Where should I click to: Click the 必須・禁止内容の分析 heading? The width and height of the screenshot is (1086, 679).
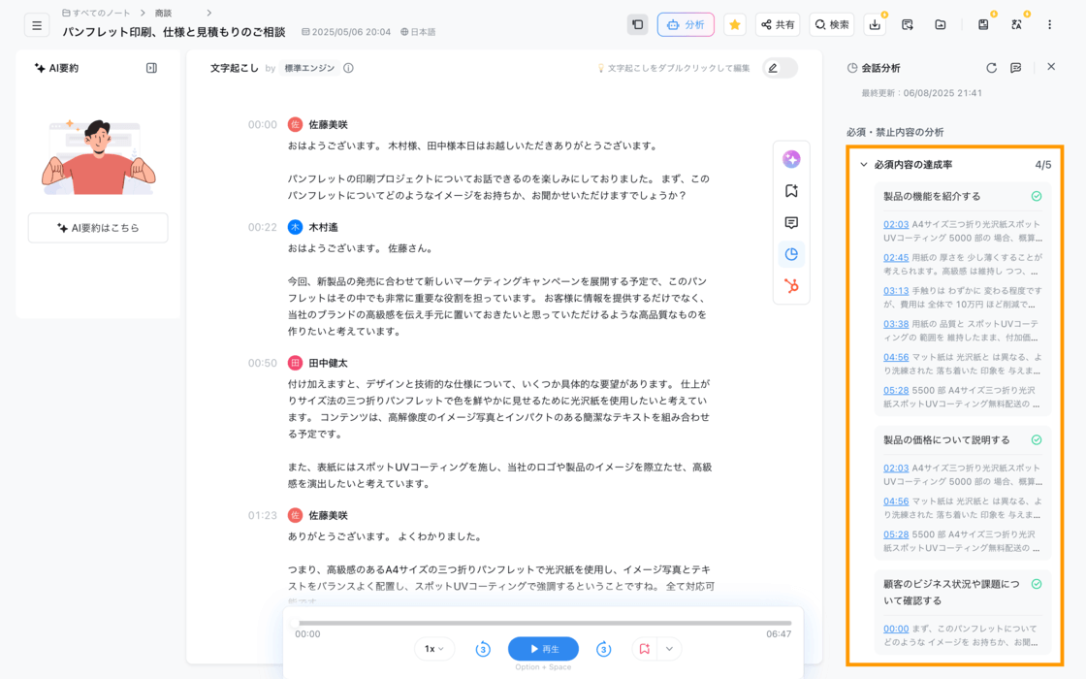pyautogui.click(x=895, y=132)
